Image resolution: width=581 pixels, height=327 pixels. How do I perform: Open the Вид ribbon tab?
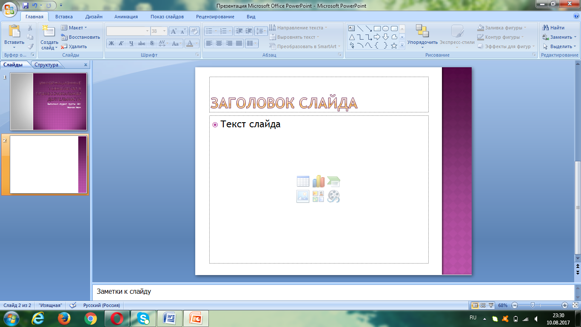coord(251,17)
